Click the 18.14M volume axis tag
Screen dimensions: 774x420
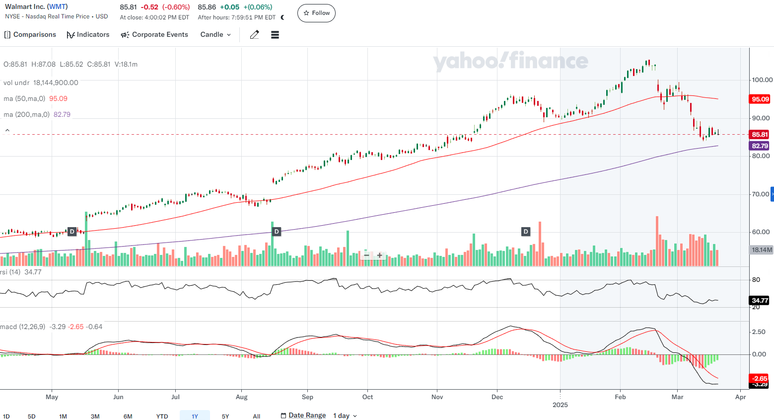click(762, 250)
